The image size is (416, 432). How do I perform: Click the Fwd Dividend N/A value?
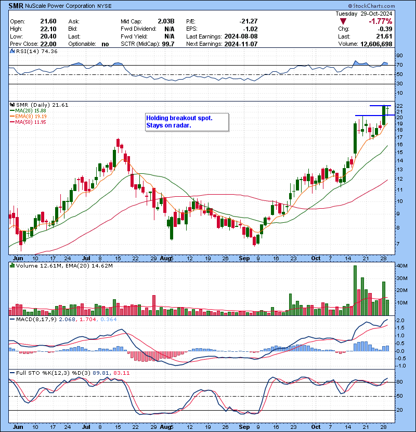tap(170, 29)
